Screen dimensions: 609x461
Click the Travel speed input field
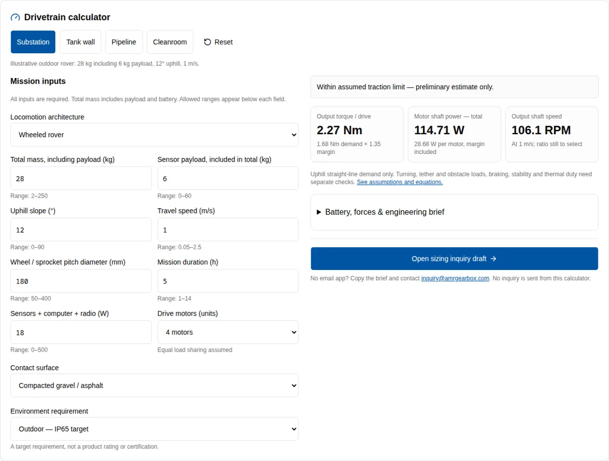tap(228, 229)
